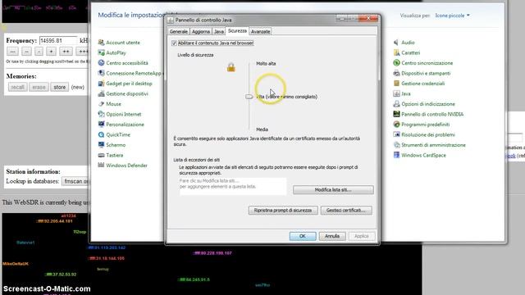525x295 pixels.
Task: Click the site exceptions list box
Action: click(x=233, y=187)
